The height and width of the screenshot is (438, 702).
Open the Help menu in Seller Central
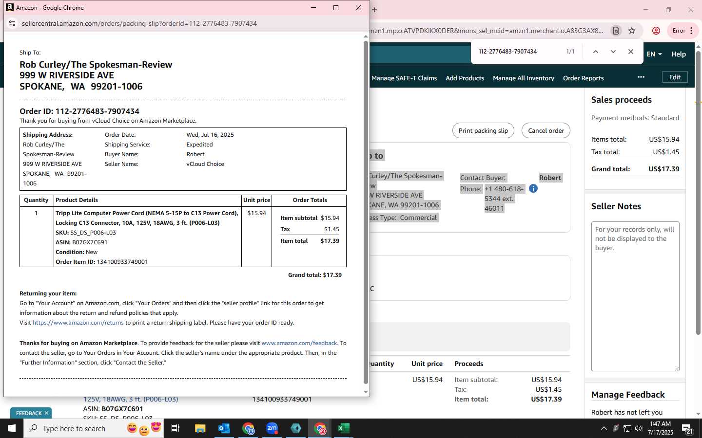[679, 54]
